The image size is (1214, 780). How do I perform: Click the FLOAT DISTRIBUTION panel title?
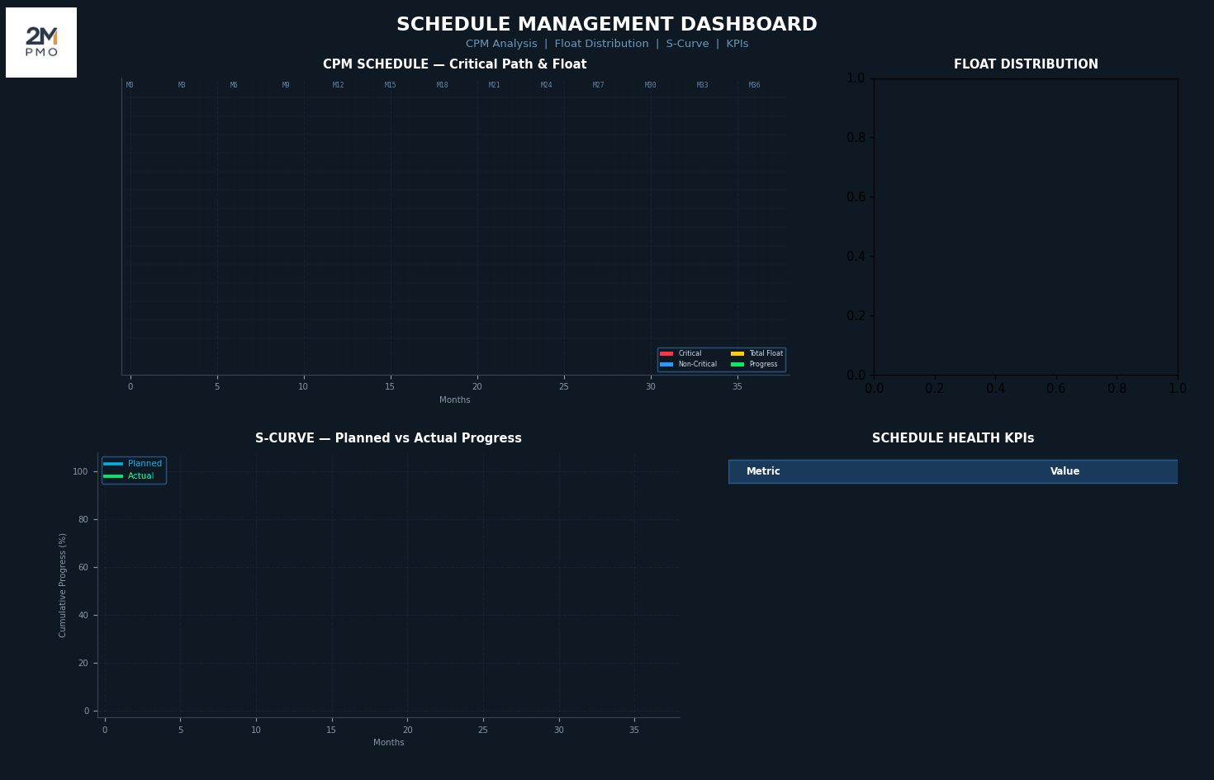click(x=1026, y=65)
